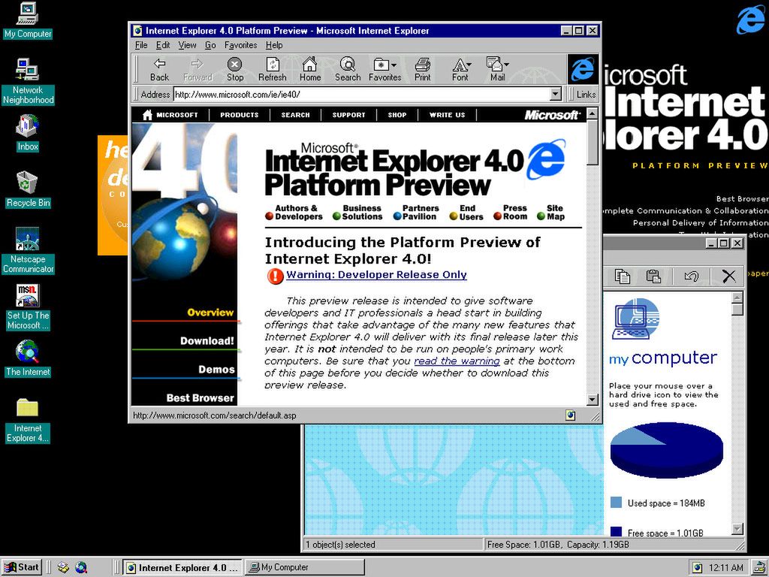
Task: Click the browser page scroll-down arrow
Action: coord(593,400)
